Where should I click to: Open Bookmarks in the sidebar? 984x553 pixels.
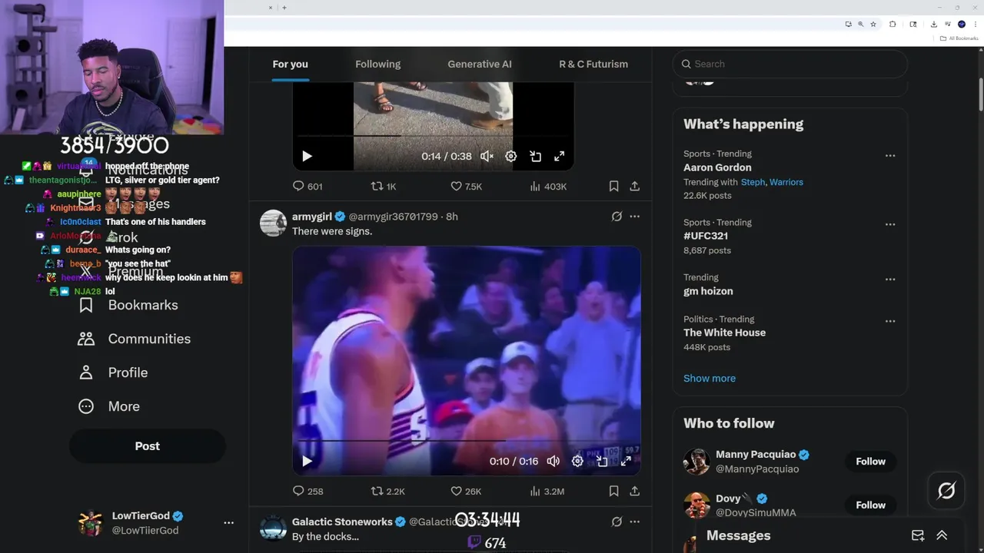click(x=128, y=305)
